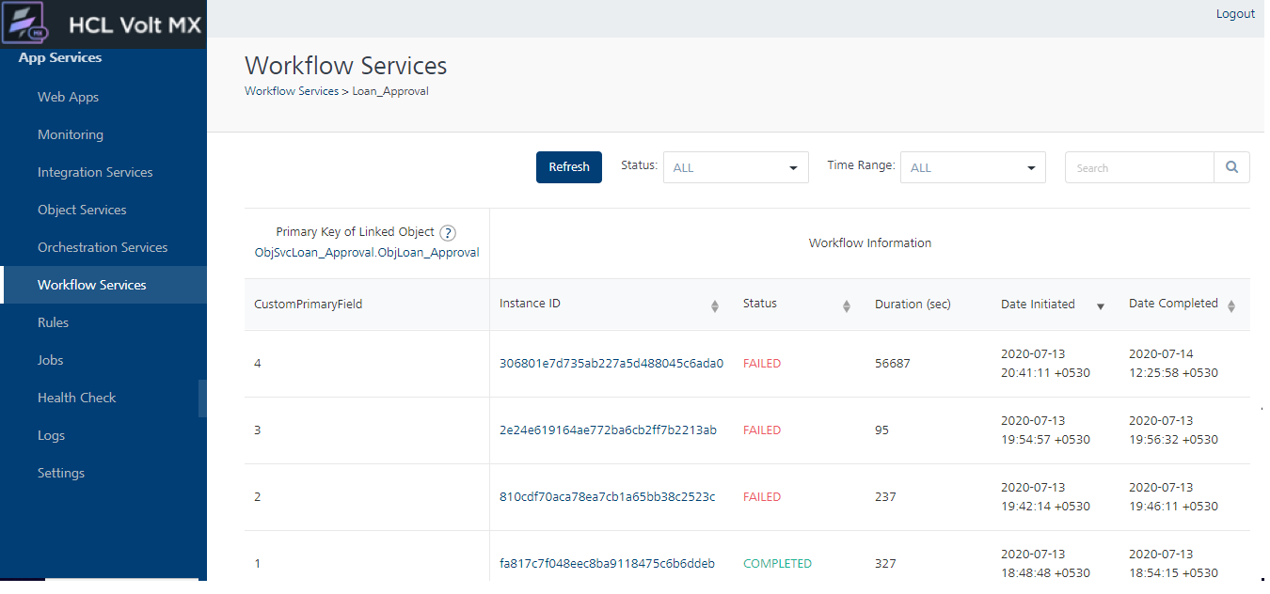Open instance 306801e7d735ab227a5d488045c6ada0
The height and width of the screenshot is (594, 1270).
(611, 364)
